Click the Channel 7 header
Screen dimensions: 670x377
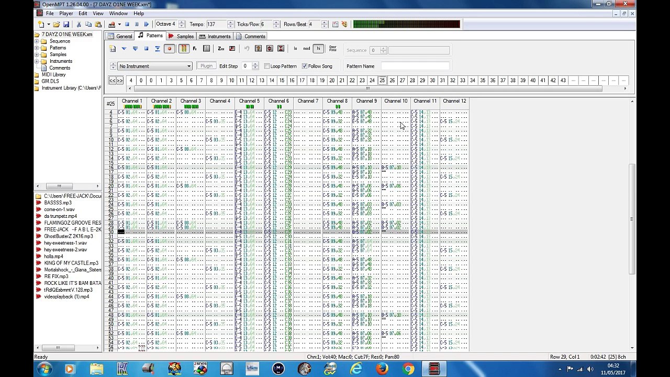tap(308, 101)
